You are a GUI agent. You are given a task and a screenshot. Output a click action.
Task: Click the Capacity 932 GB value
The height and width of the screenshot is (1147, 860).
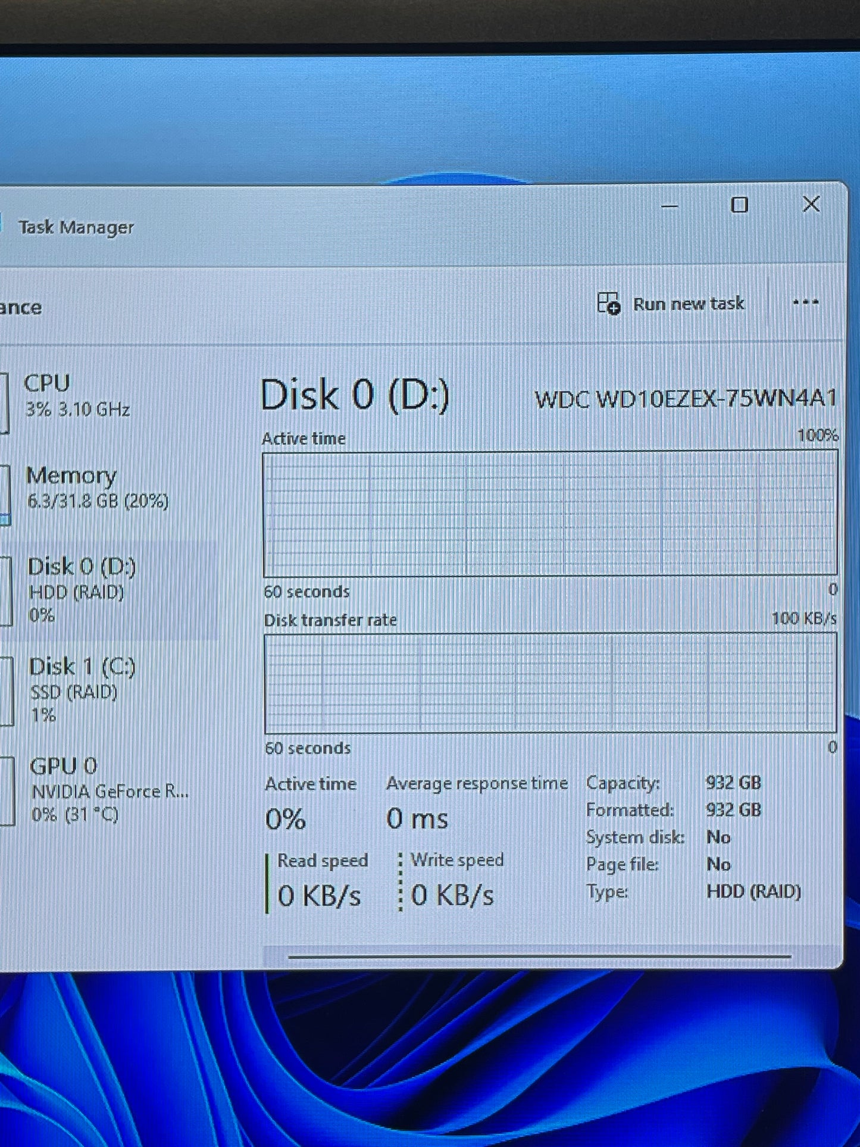[733, 782]
